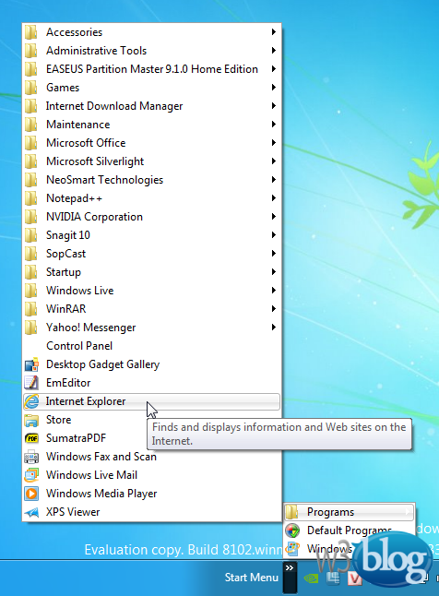Click the Programs folder icon in small menu
Screen dimensions: 439x596
pyautogui.click(x=292, y=512)
